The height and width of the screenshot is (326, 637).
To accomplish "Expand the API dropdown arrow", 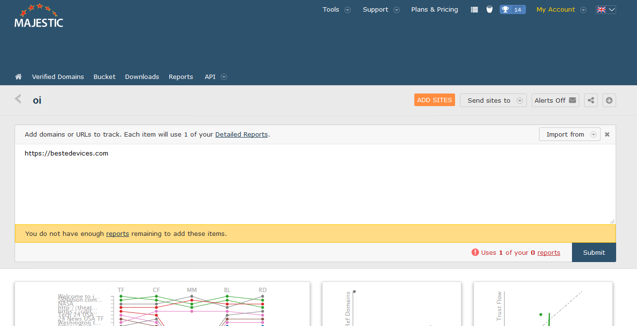I will coord(224,77).
